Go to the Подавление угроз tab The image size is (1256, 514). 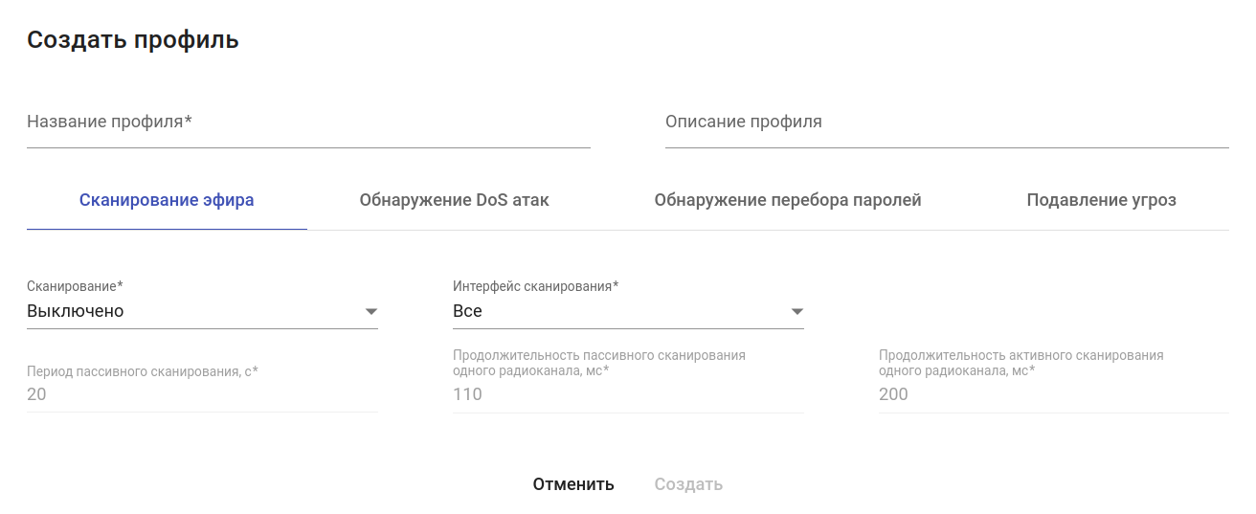pyautogui.click(x=1101, y=201)
